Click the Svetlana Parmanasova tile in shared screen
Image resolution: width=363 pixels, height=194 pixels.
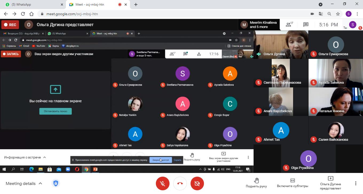tap(183, 76)
